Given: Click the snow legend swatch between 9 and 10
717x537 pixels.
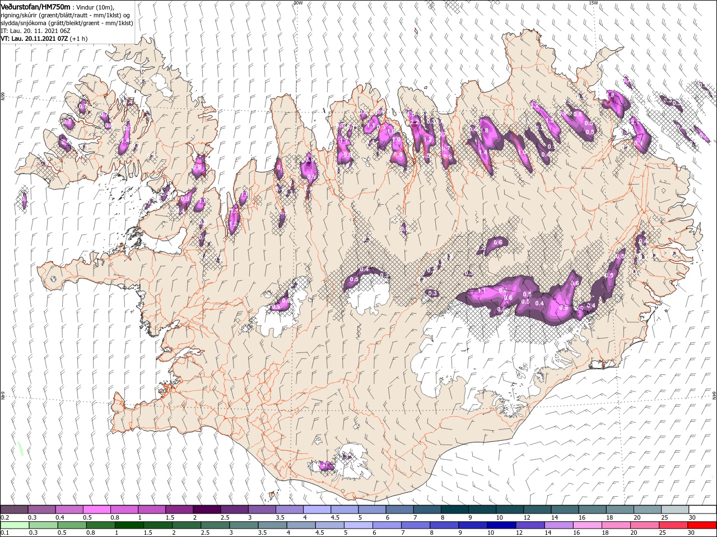Looking at the screenshot, I should click(x=482, y=510).
